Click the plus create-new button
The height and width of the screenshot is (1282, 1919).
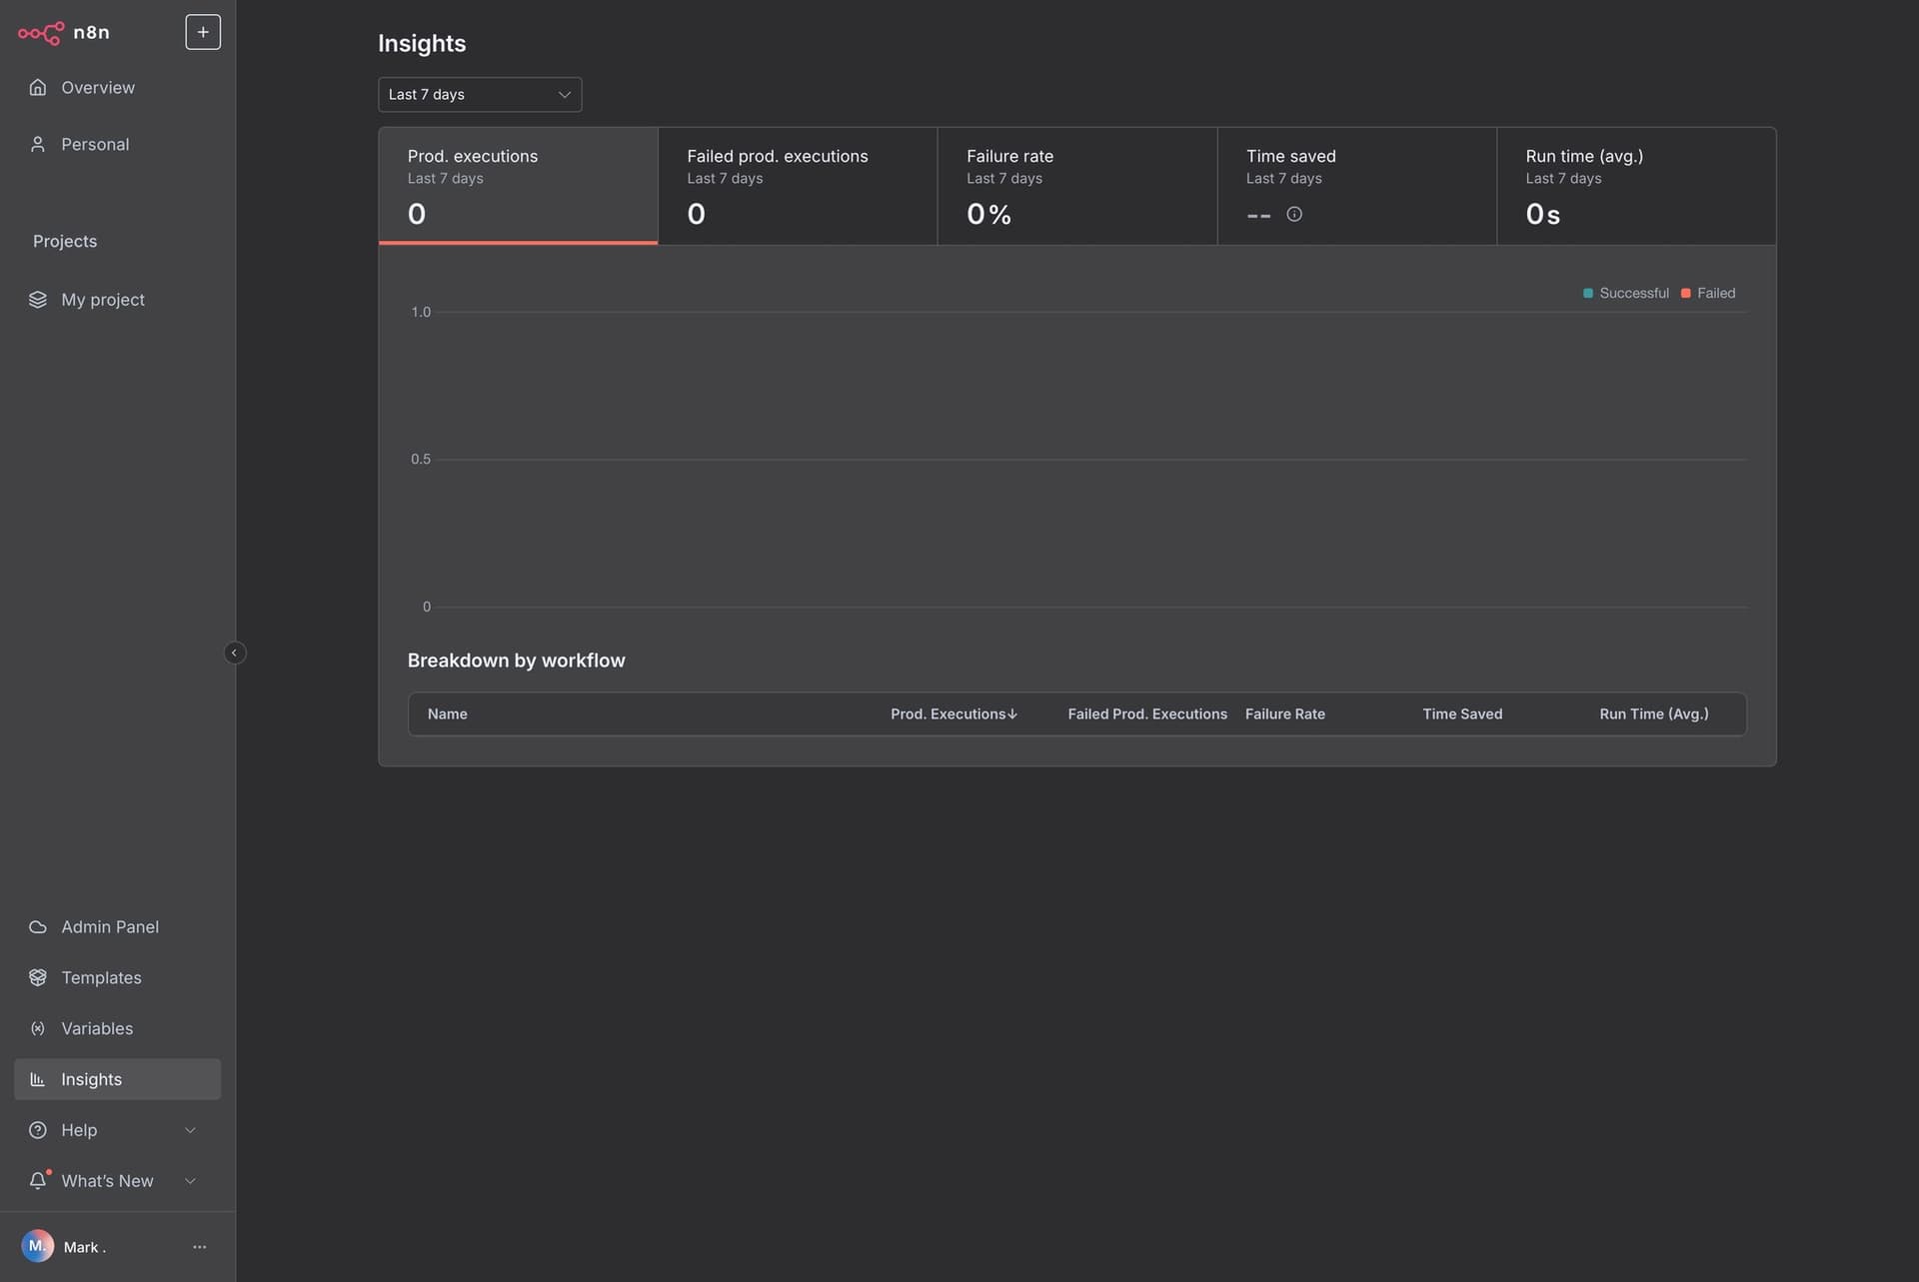tap(203, 32)
